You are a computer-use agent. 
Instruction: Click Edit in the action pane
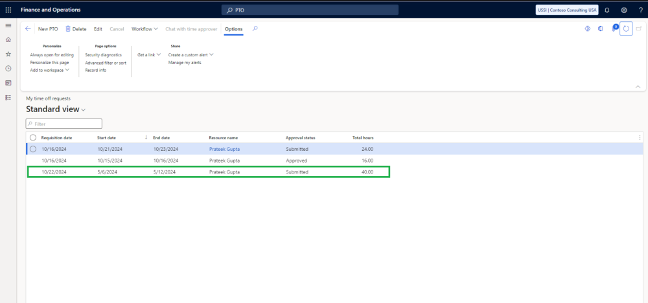[x=98, y=29]
